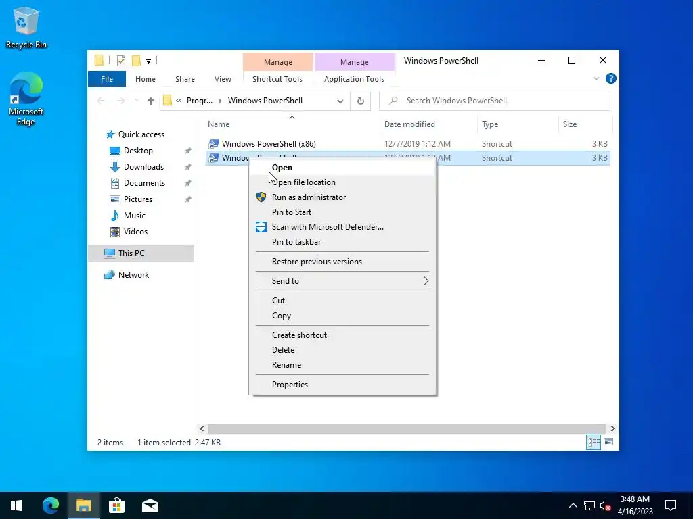Image resolution: width=693 pixels, height=519 pixels.
Task: Choose Pin to taskbar
Action: (342, 242)
